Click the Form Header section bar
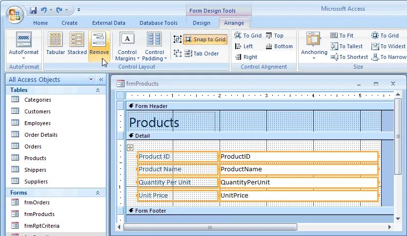The width and height of the screenshot is (407, 236). 260,106
